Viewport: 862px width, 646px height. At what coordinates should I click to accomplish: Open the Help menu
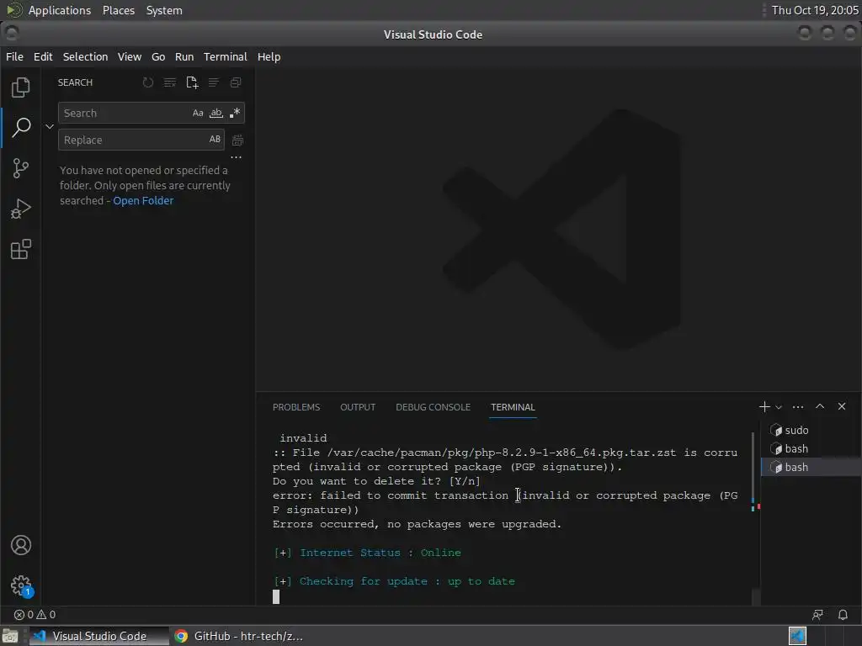[x=269, y=56]
